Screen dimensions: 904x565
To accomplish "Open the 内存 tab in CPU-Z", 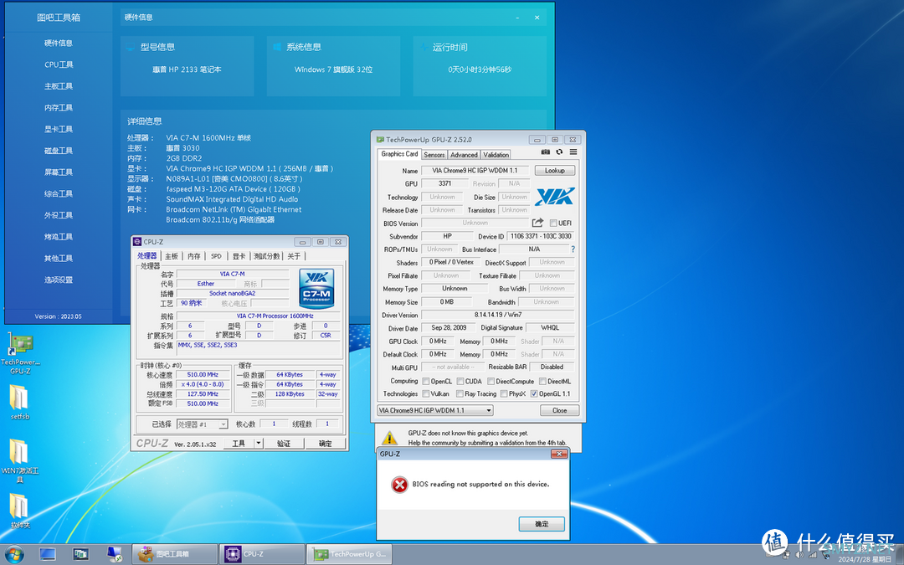I will point(193,256).
